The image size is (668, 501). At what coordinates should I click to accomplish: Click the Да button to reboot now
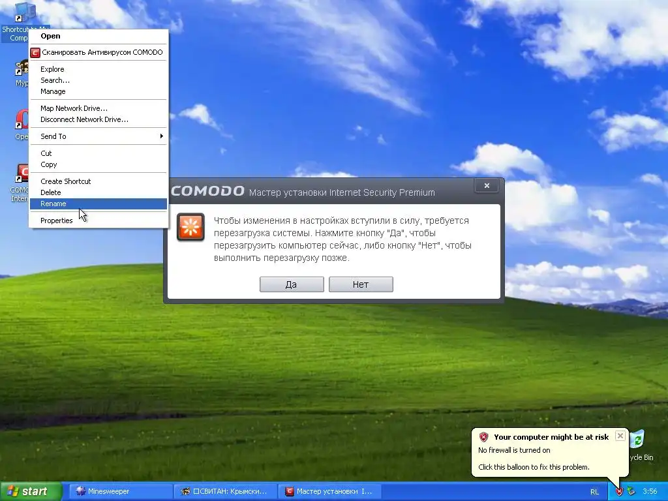pyautogui.click(x=292, y=284)
